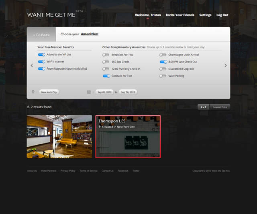This screenshot has height=214, width=257.
Task: Enable 12:00 PM Early Check In
Action: point(106,69)
